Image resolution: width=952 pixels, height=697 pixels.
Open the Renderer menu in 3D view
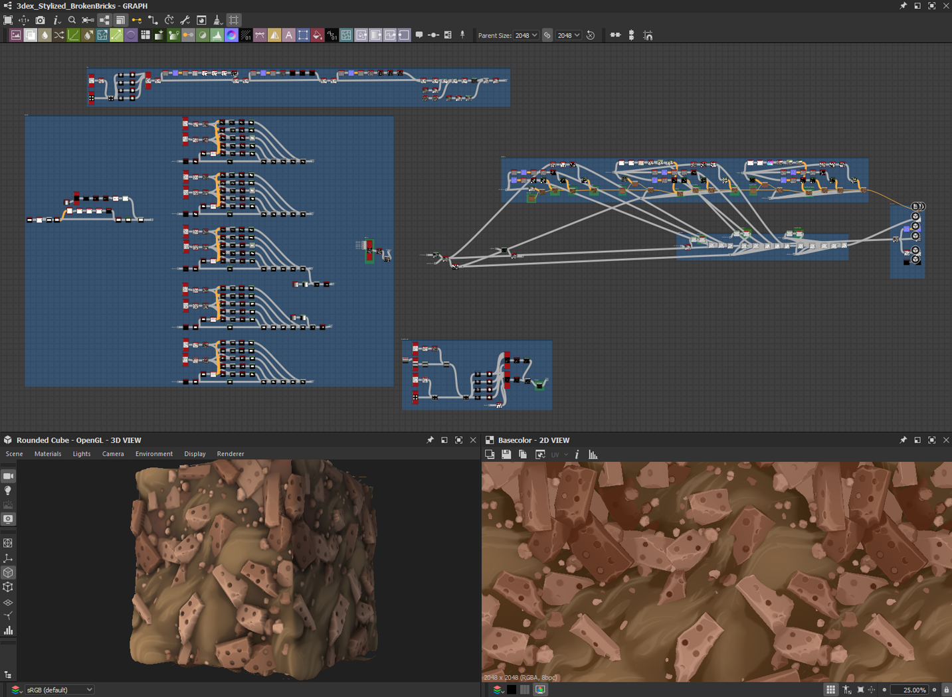(x=230, y=454)
